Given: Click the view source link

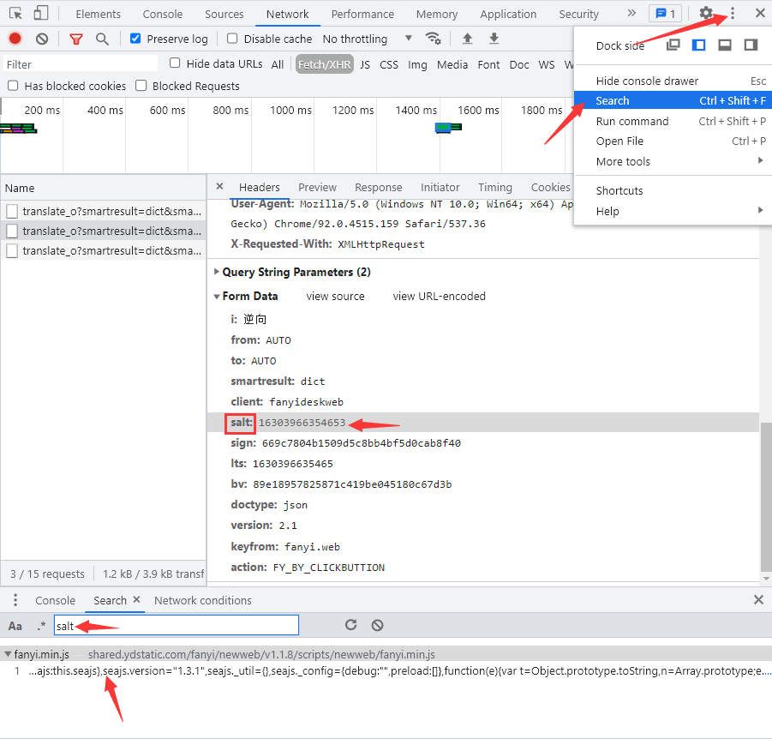Looking at the screenshot, I should pos(335,297).
